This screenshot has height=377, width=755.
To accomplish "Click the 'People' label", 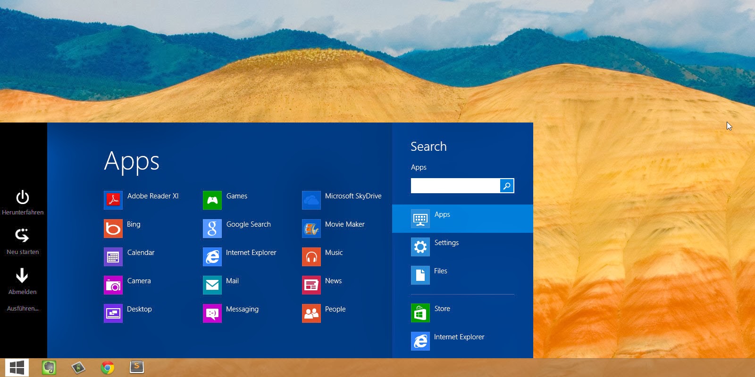I will [335, 309].
